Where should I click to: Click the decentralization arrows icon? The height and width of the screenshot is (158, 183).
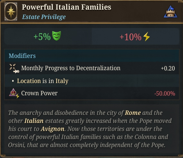point(14,69)
